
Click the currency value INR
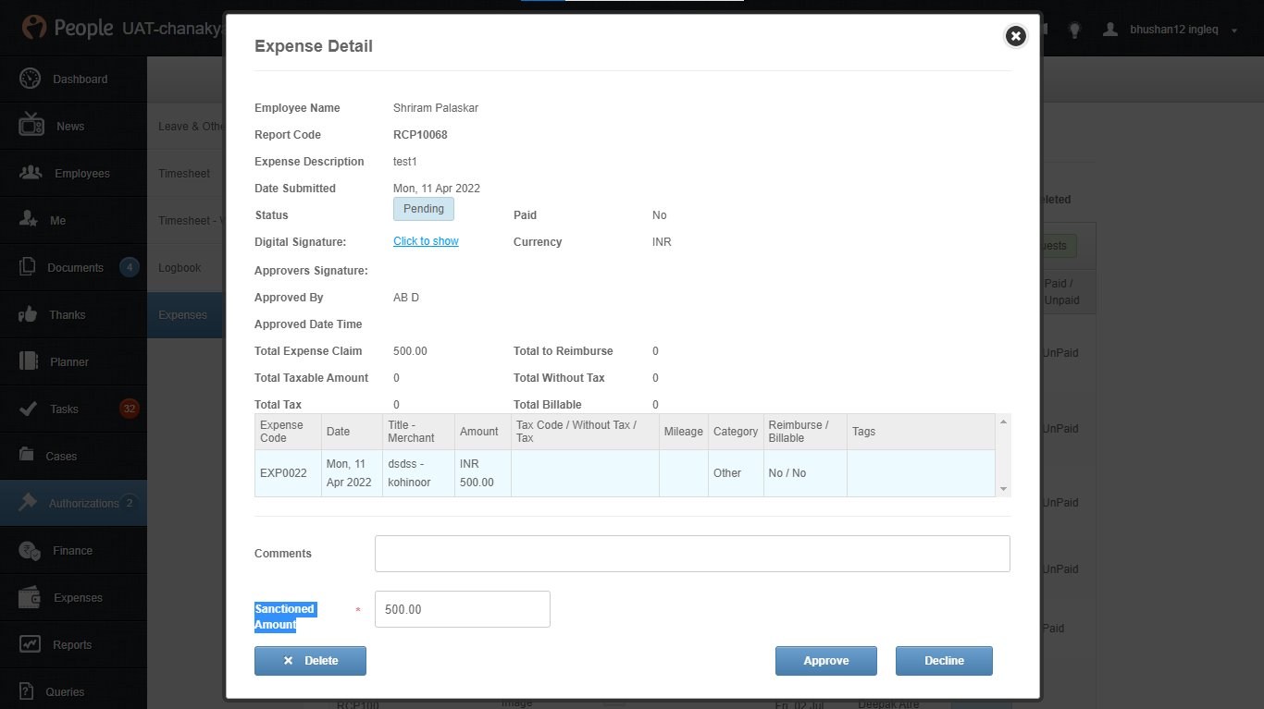tap(662, 242)
